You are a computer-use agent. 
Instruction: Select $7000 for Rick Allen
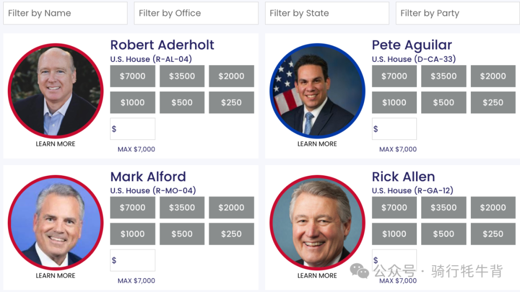tap(394, 207)
